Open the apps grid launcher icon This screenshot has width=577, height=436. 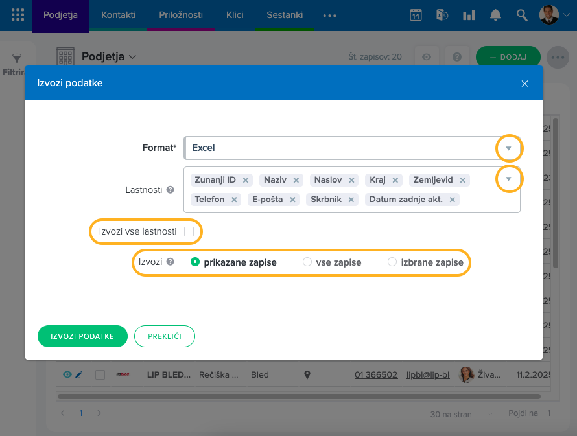point(18,15)
